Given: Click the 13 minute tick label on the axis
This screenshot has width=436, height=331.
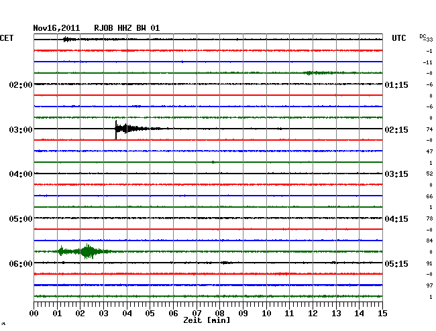Looking at the screenshot, I should coord(336,313).
